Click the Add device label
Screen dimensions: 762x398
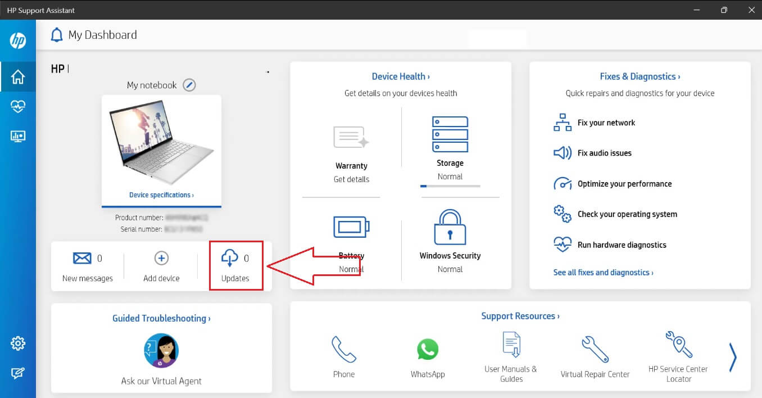tap(161, 278)
